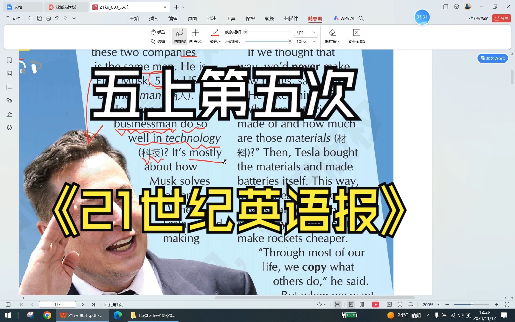Open the attachments paperclip panel
The width and height of the screenshot is (515, 322).
click(9, 100)
